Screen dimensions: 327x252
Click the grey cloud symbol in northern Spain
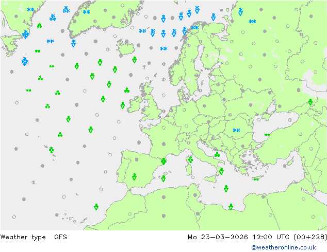pyautogui.click(x=137, y=159)
